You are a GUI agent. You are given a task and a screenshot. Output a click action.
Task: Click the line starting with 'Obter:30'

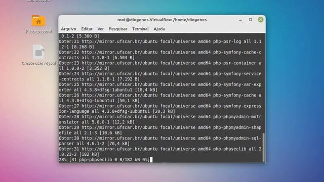(x=160, y=138)
